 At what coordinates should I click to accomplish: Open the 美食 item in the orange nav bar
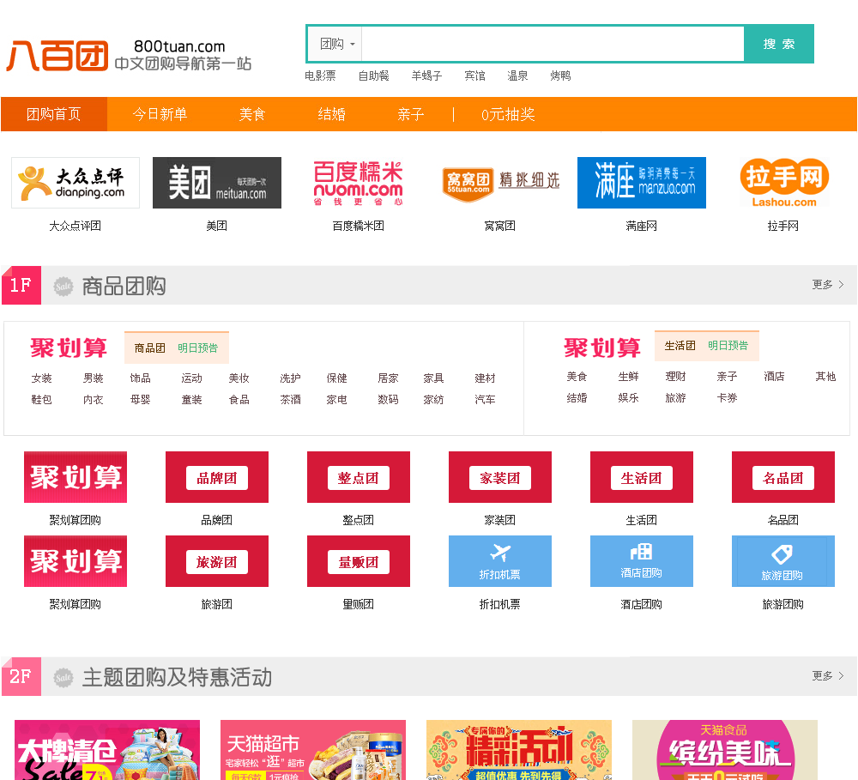pyautogui.click(x=252, y=114)
